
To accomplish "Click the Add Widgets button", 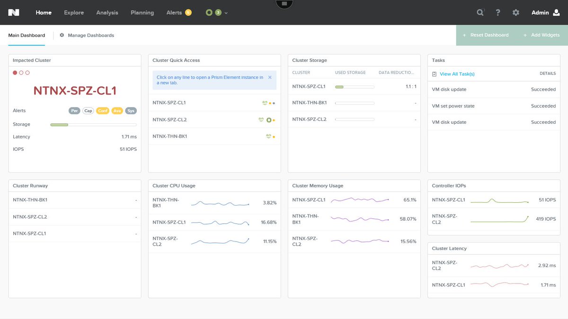I will coord(541,35).
